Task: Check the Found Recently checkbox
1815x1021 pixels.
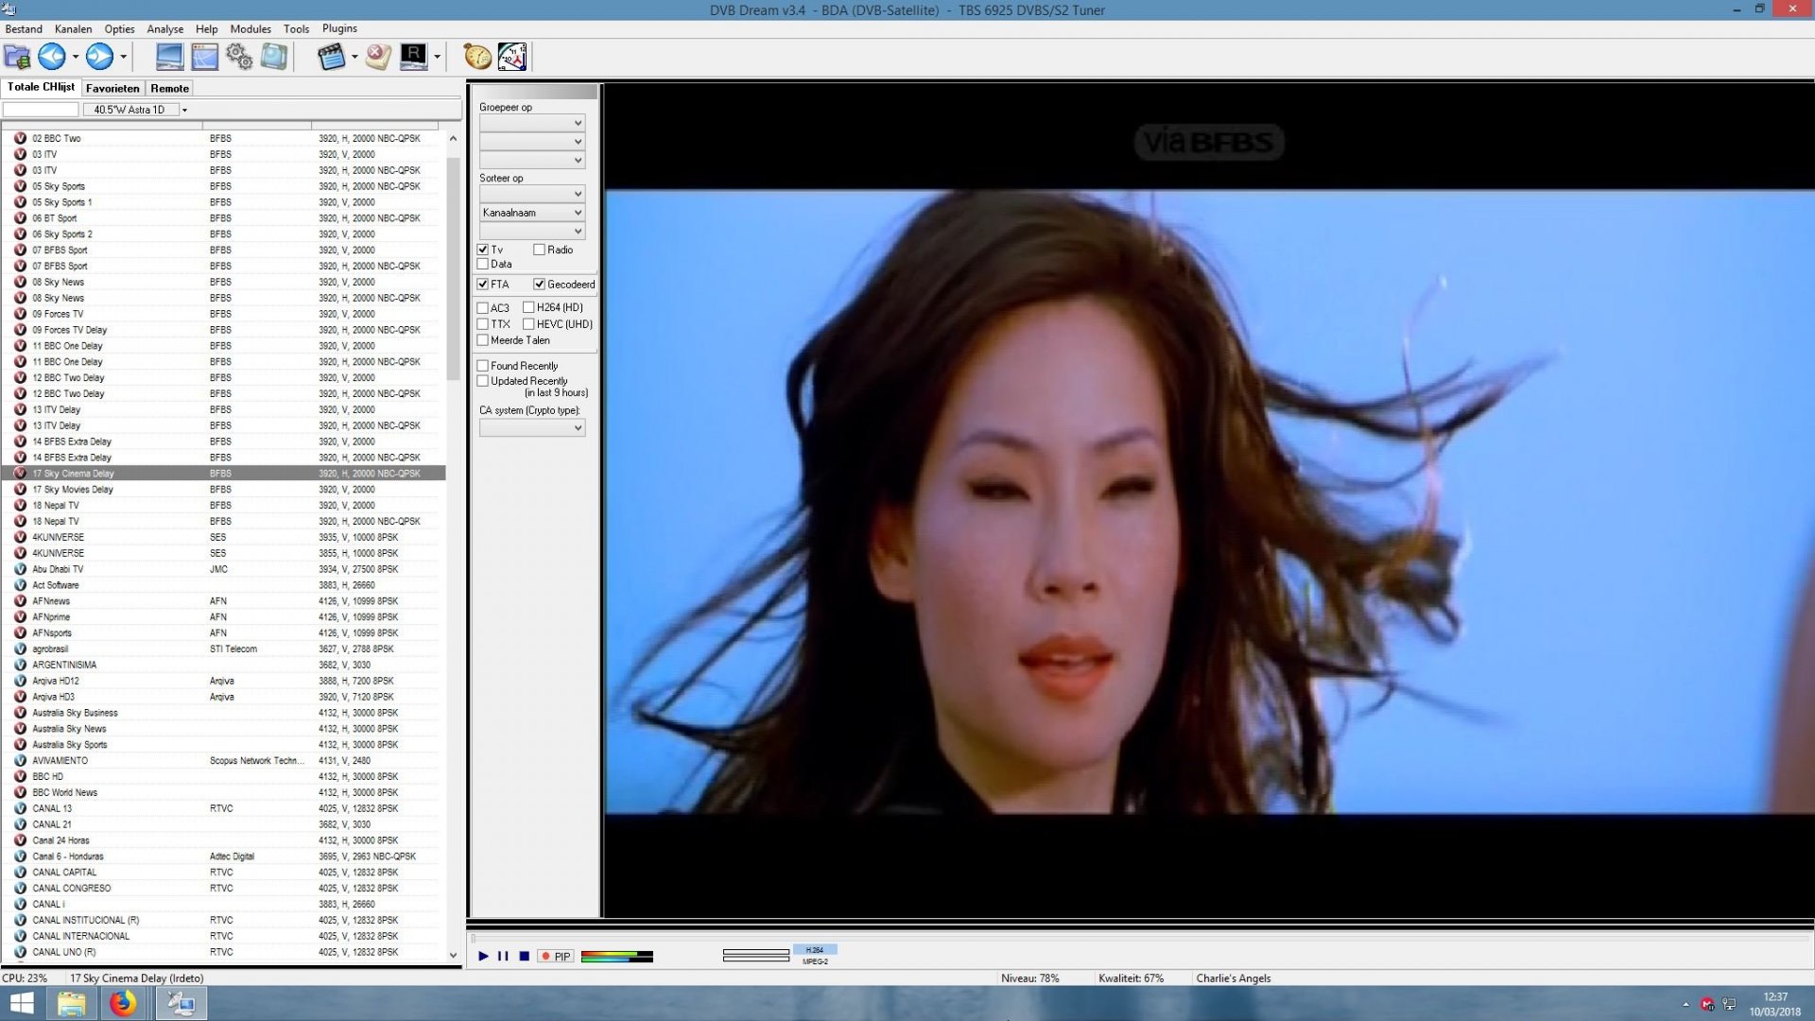Action: 483,365
